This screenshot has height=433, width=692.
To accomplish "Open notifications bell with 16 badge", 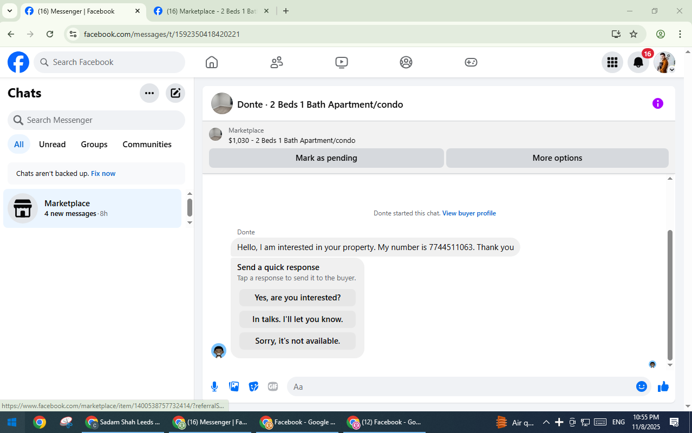I will 638,62.
